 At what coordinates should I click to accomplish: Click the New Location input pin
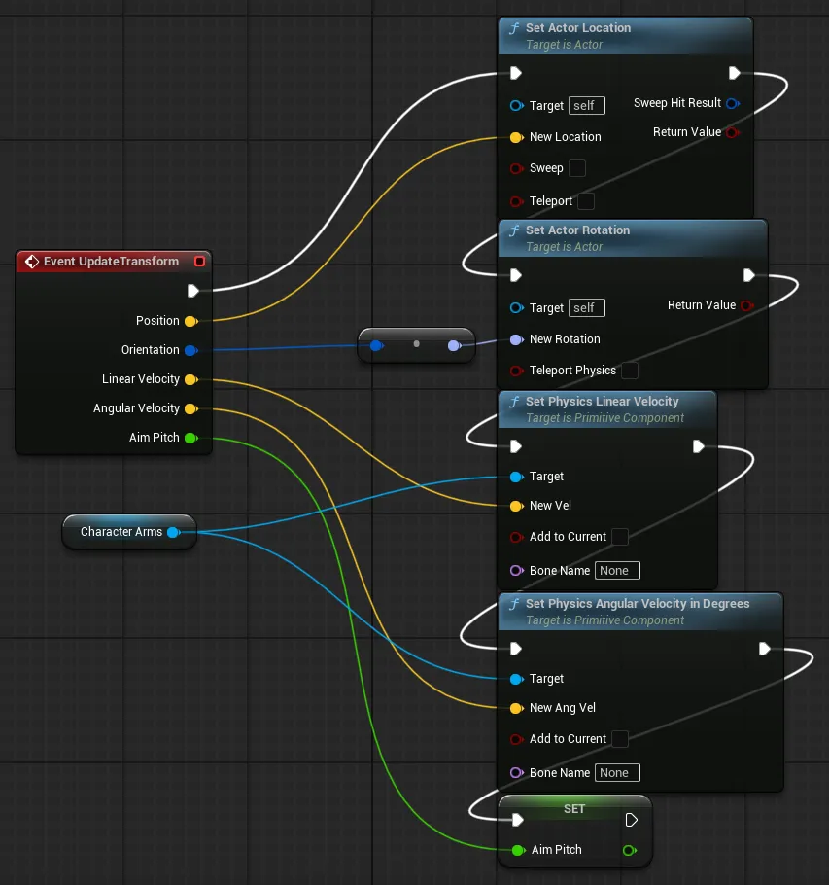[x=517, y=137]
